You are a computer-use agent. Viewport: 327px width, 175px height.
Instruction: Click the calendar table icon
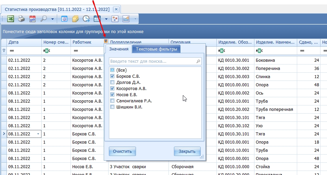pyautogui.click(x=97, y=19)
